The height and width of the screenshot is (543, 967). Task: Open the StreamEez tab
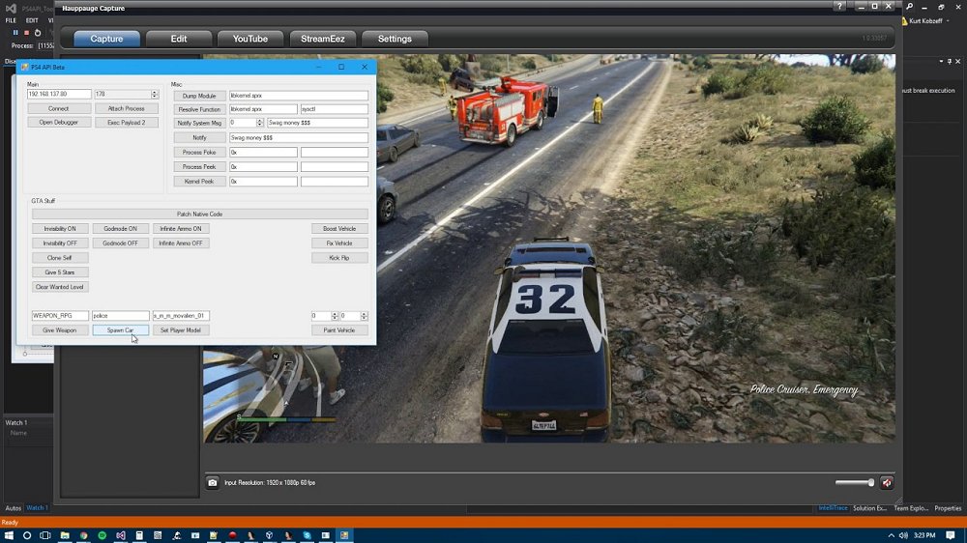tap(323, 39)
